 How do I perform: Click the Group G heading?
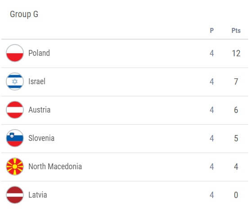tap(24, 14)
